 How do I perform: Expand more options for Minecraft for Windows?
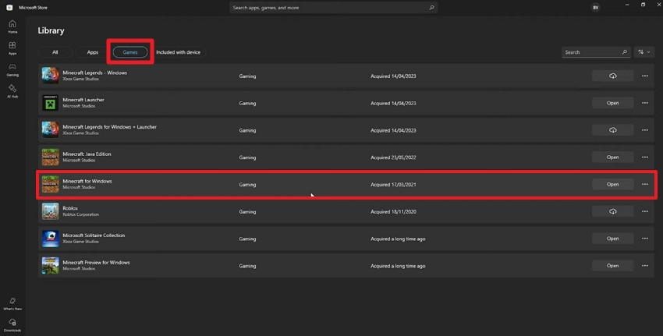645,185
